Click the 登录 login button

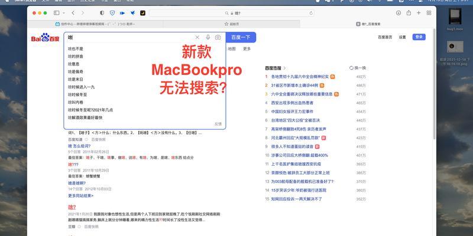coord(419,37)
